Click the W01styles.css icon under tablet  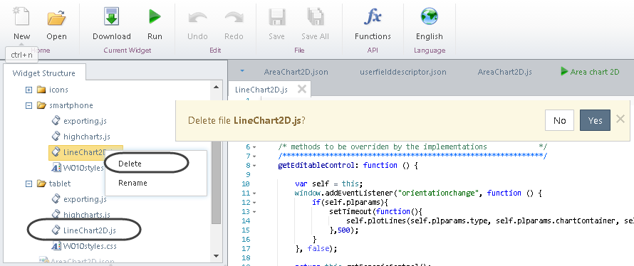point(56,246)
